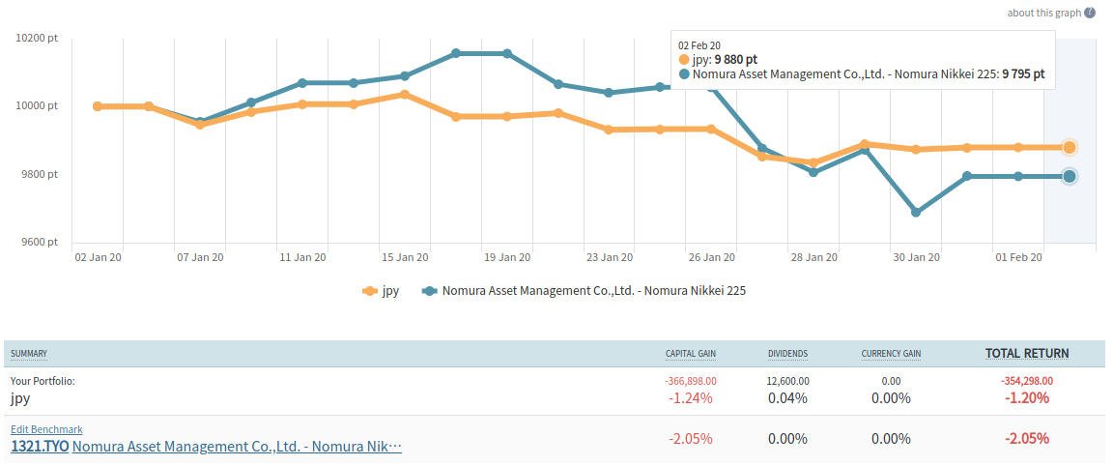Open the 1321.TYO ticker link
The height and width of the screenshot is (466, 1113).
click(x=40, y=447)
